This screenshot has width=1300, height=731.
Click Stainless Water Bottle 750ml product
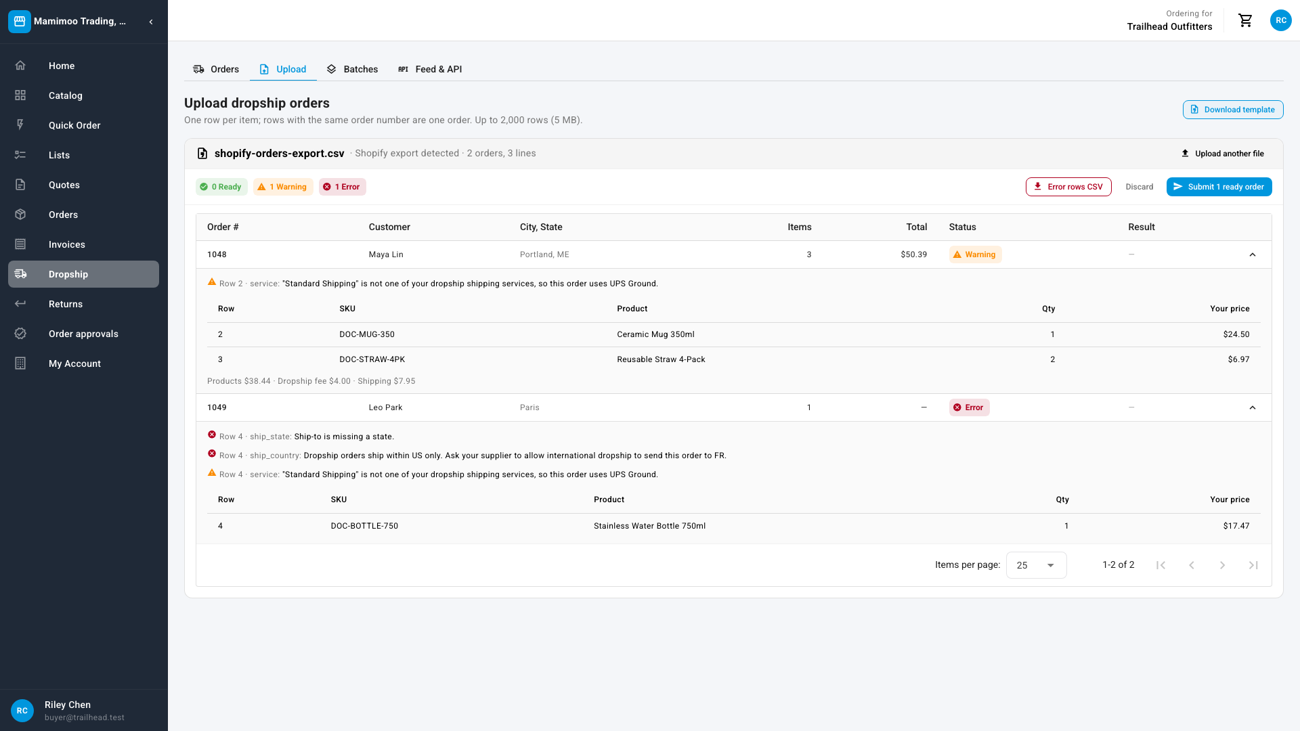point(649,526)
